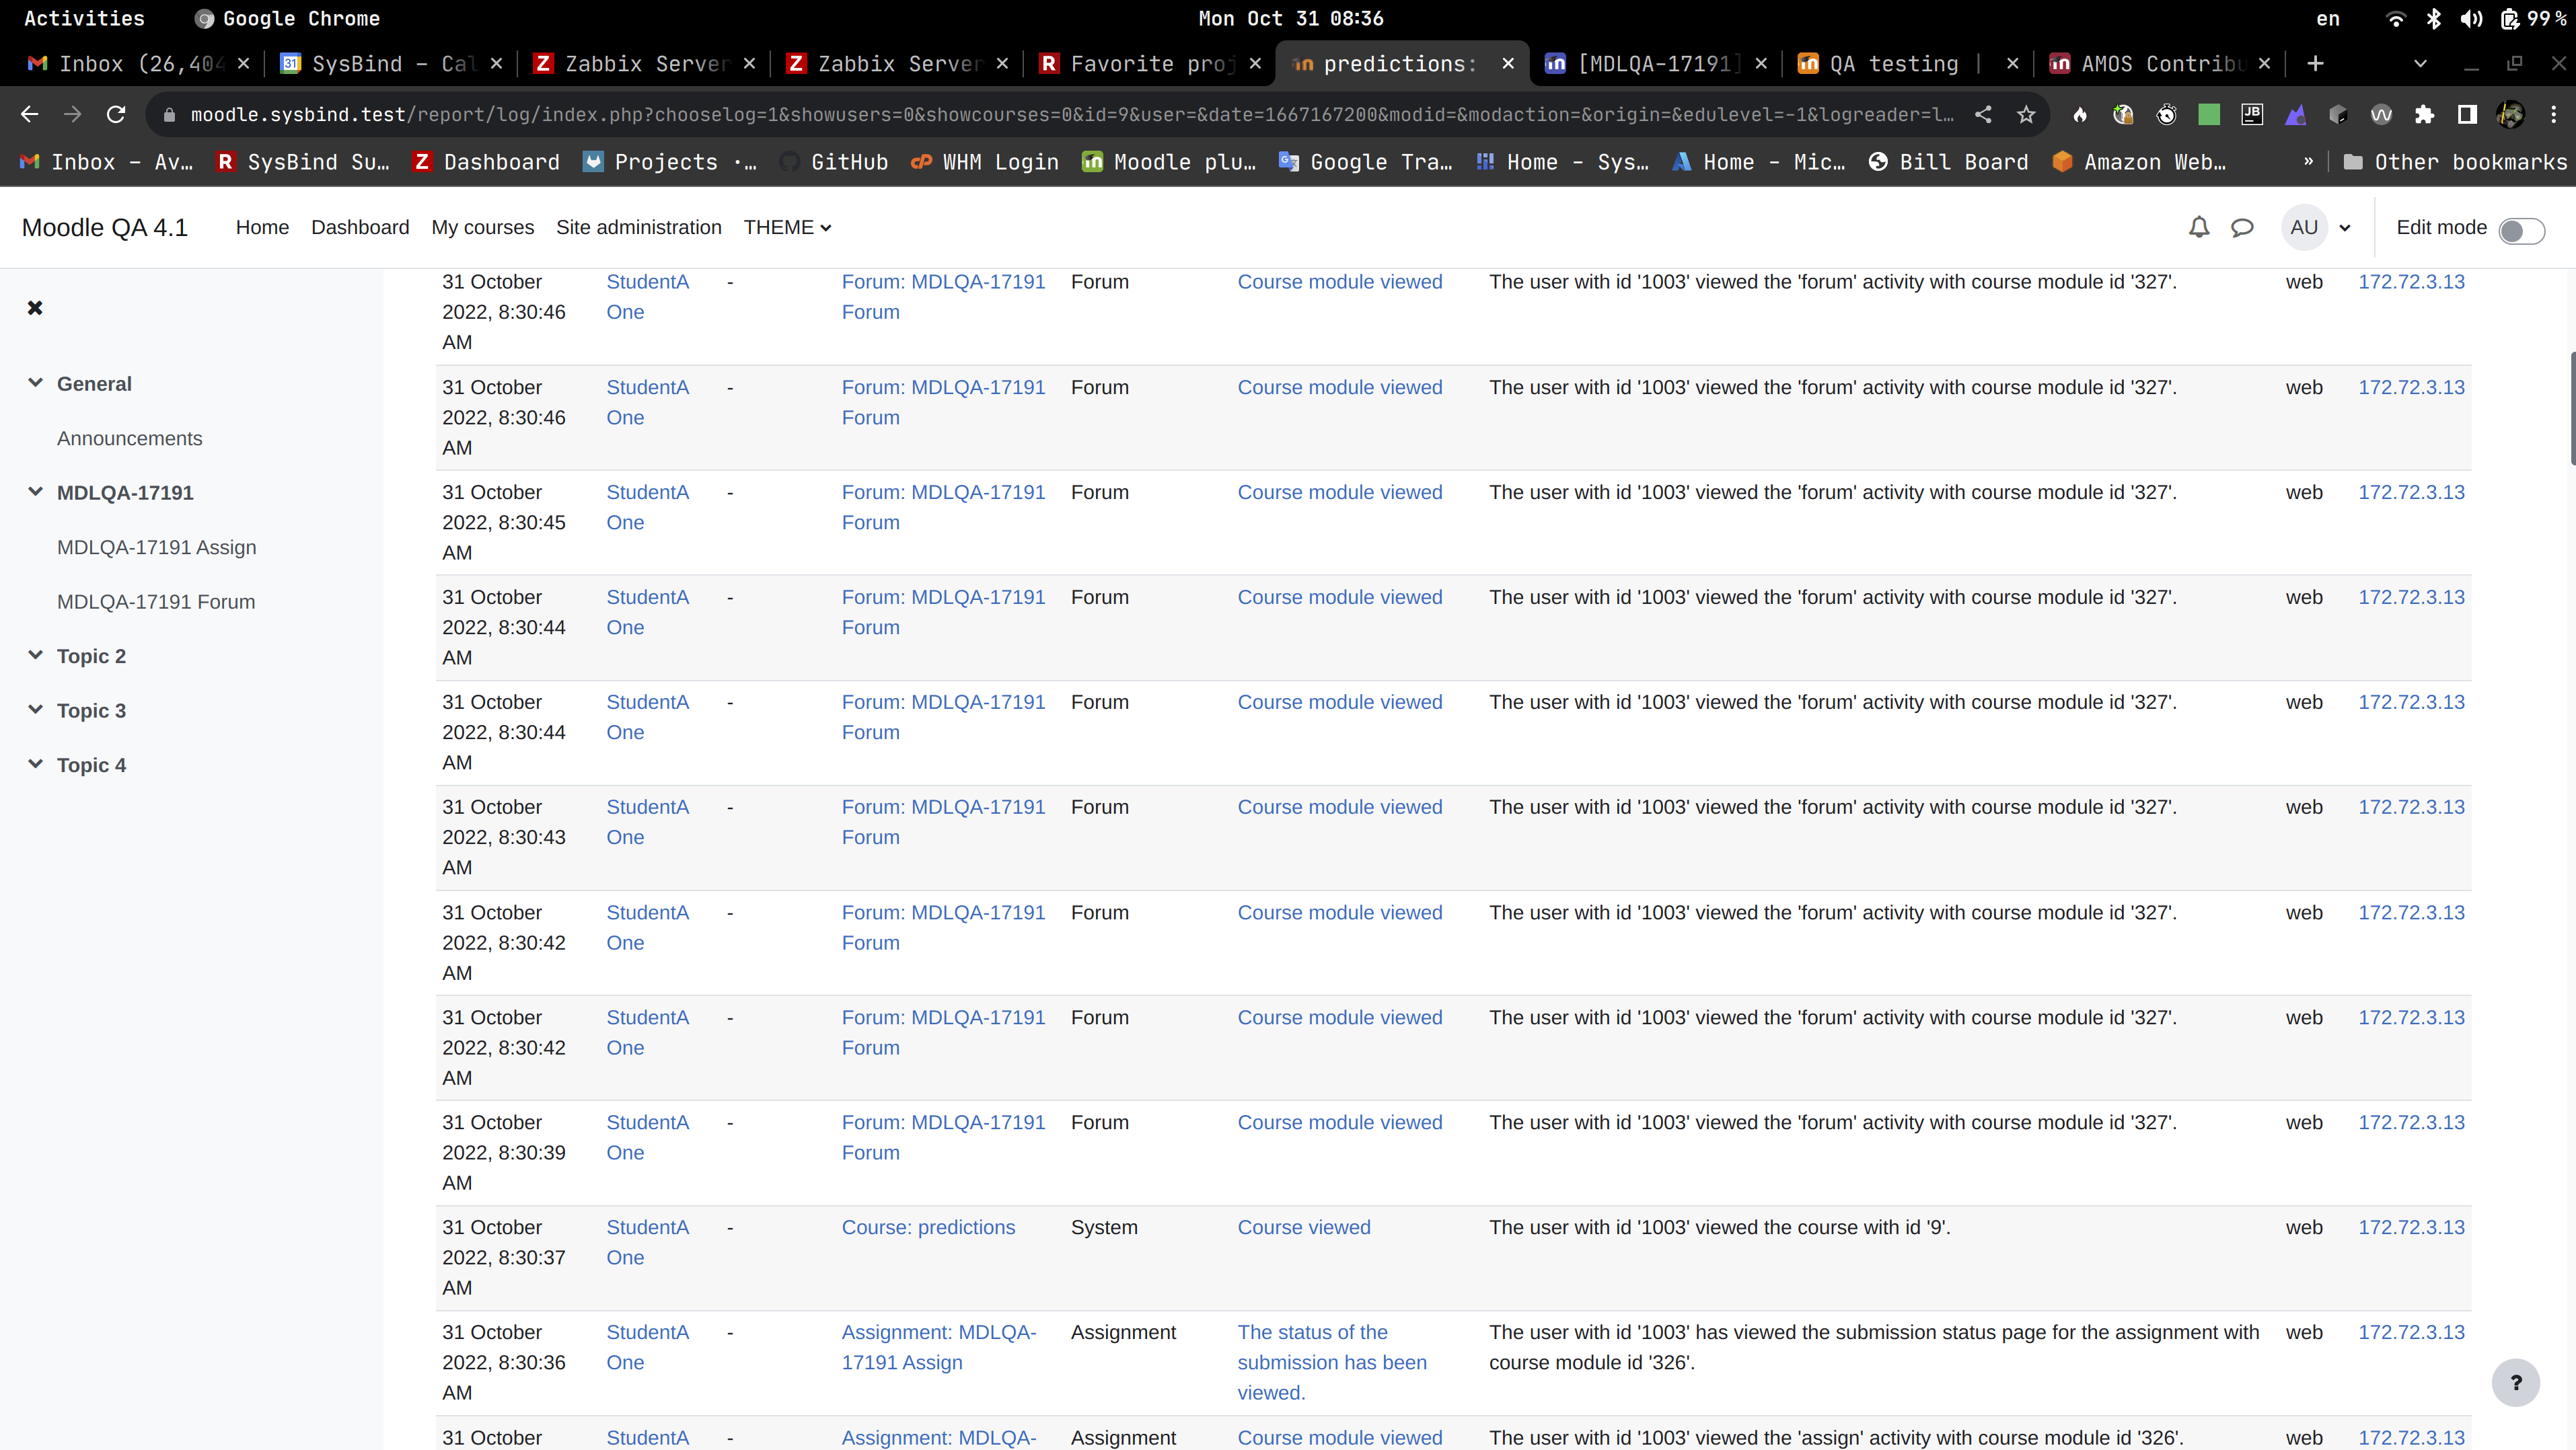Collapse Topic 4 section chevron
The image size is (2576, 1450).
click(35, 764)
